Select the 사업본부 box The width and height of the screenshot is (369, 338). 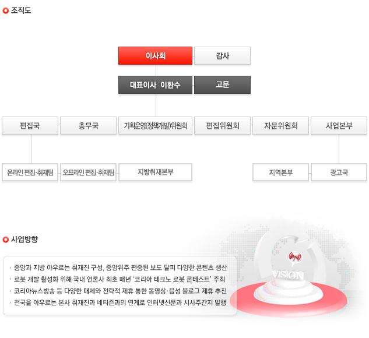click(x=339, y=126)
